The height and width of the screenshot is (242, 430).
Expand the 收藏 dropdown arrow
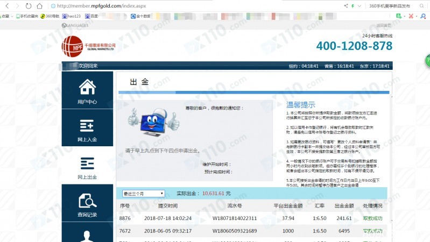tap(12, 17)
